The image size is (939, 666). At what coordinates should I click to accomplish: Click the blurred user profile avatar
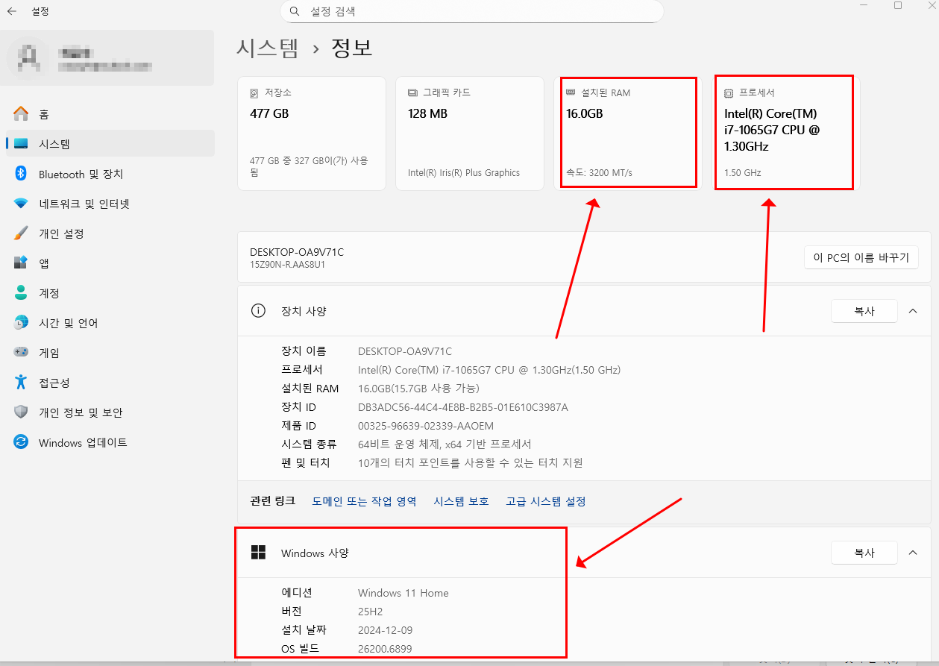tap(28, 57)
